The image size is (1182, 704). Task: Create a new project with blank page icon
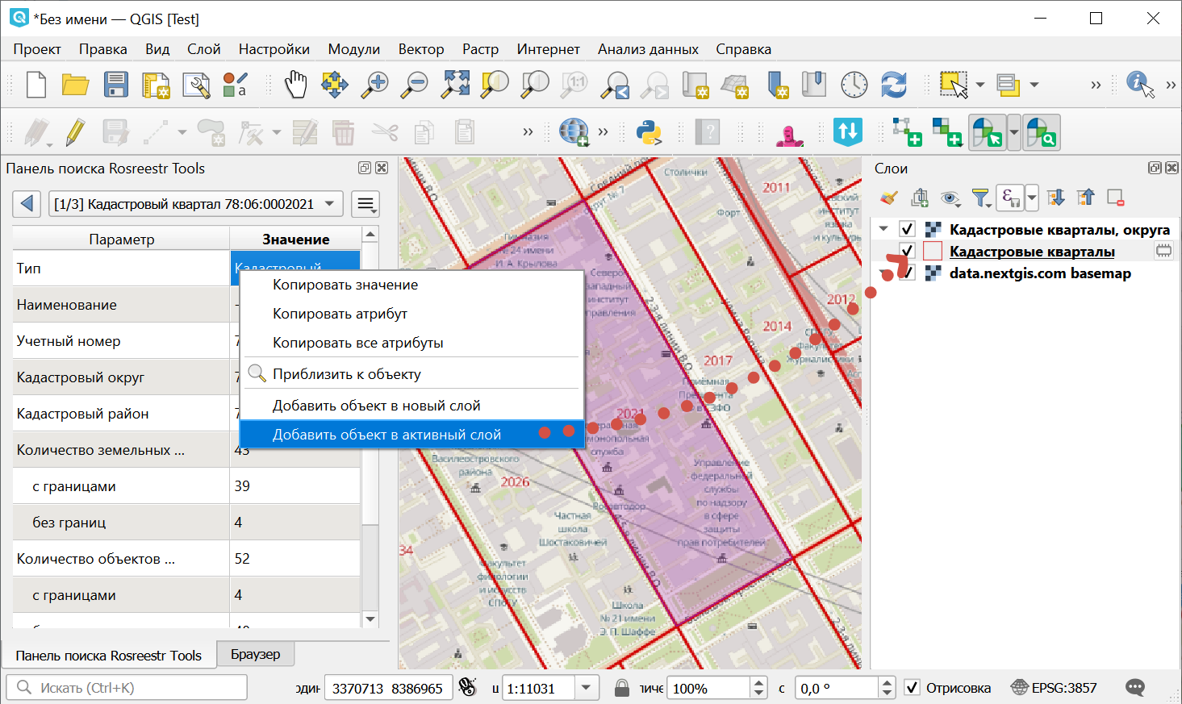(36, 85)
